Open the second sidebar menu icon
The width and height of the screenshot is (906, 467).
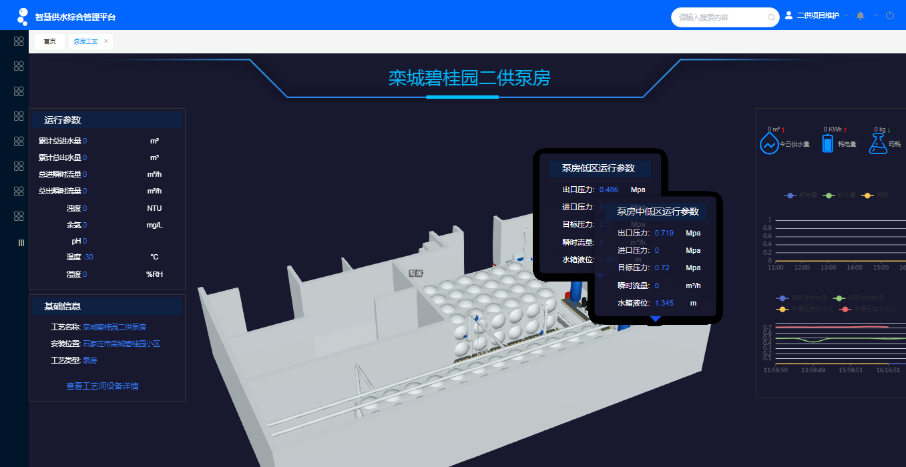pos(19,66)
